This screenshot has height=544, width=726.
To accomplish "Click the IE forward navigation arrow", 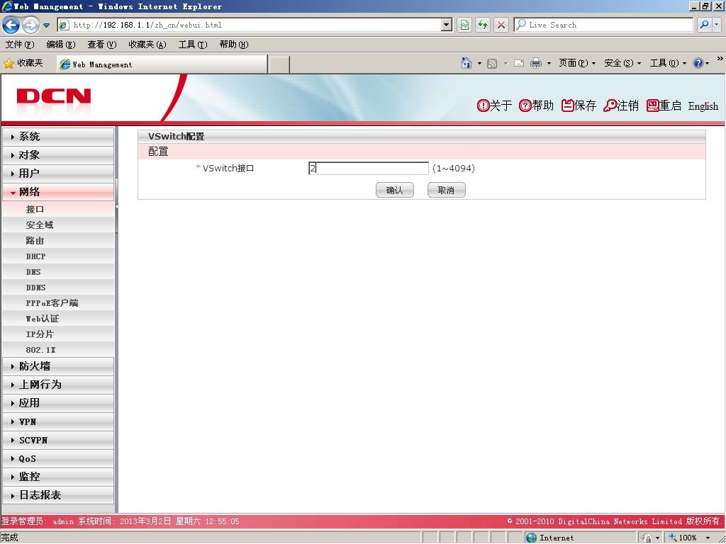I will pos(30,25).
